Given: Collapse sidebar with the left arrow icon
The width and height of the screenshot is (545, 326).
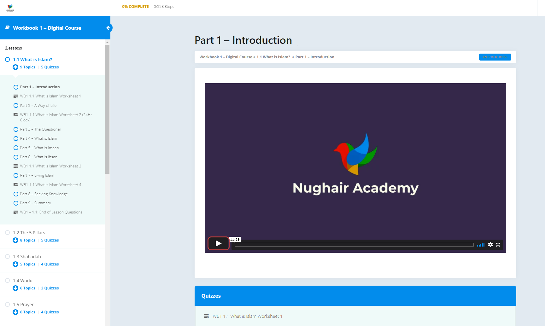Looking at the screenshot, I should point(108,28).
